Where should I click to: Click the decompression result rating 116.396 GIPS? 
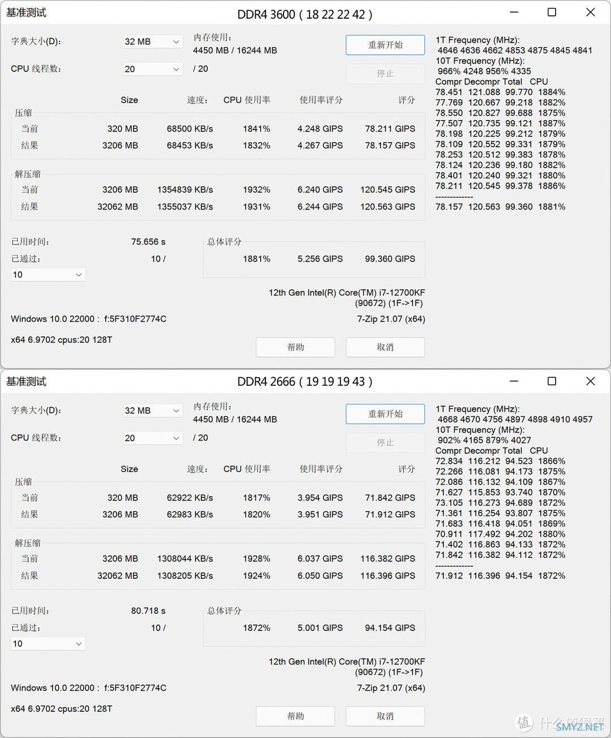[x=388, y=576]
